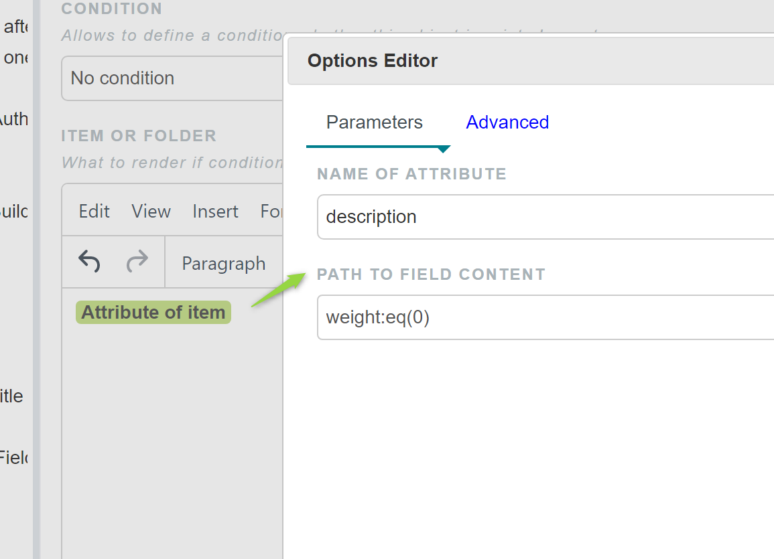Click the Condition section heading
This screenshot has height=559, width=774.
pos(111,9)
